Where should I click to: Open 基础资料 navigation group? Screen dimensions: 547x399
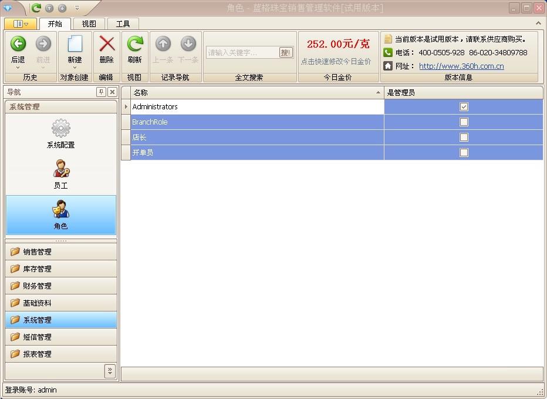click(x=61, y=303)
